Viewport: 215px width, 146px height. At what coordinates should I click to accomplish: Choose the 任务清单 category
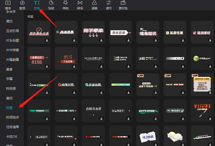tap(13, 127)
